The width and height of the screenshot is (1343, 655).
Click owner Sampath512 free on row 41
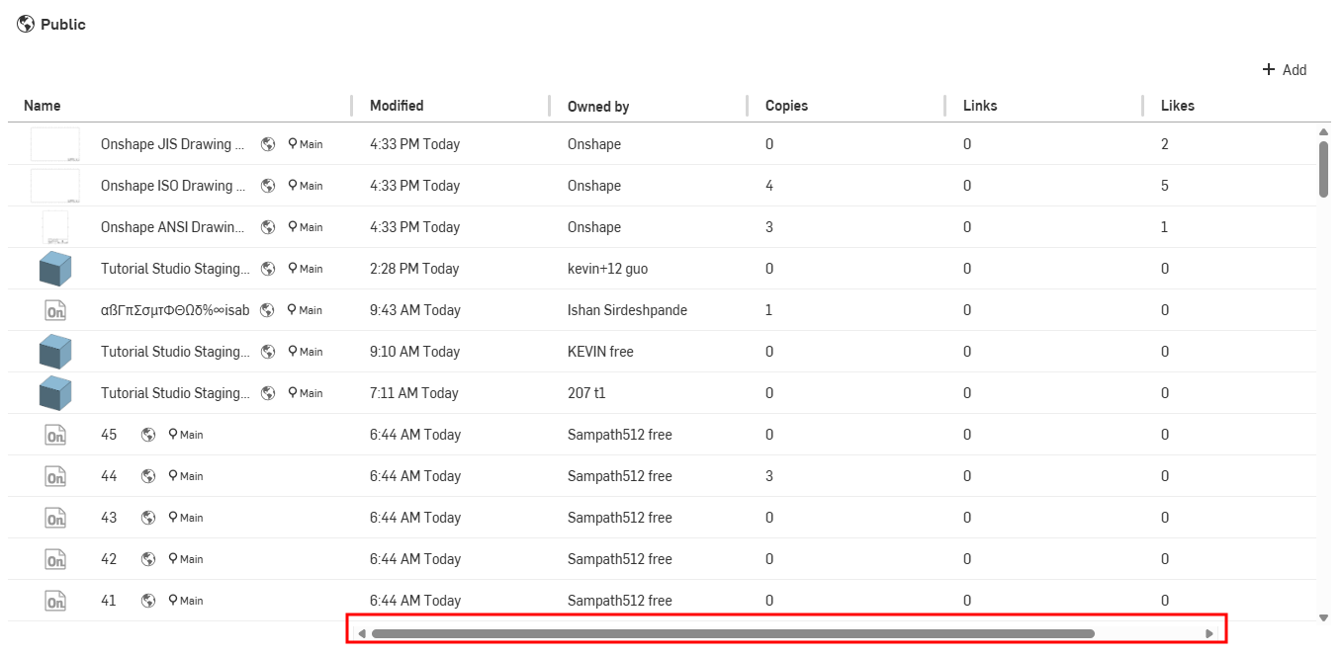tap(619, 600)
